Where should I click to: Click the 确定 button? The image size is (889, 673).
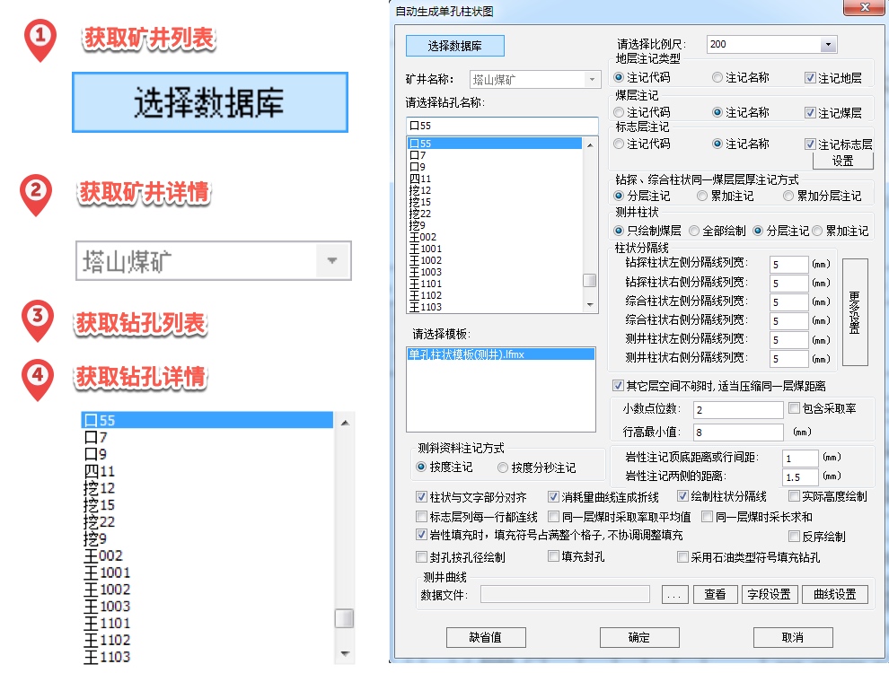tap(638, 637)
